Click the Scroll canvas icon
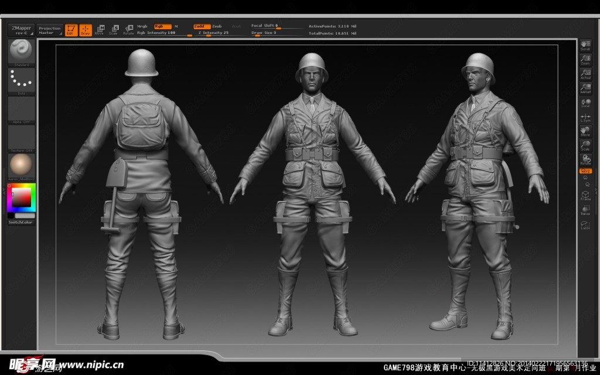Image resolution: width=600 pixels, height=375 pixels. point(585,46)
